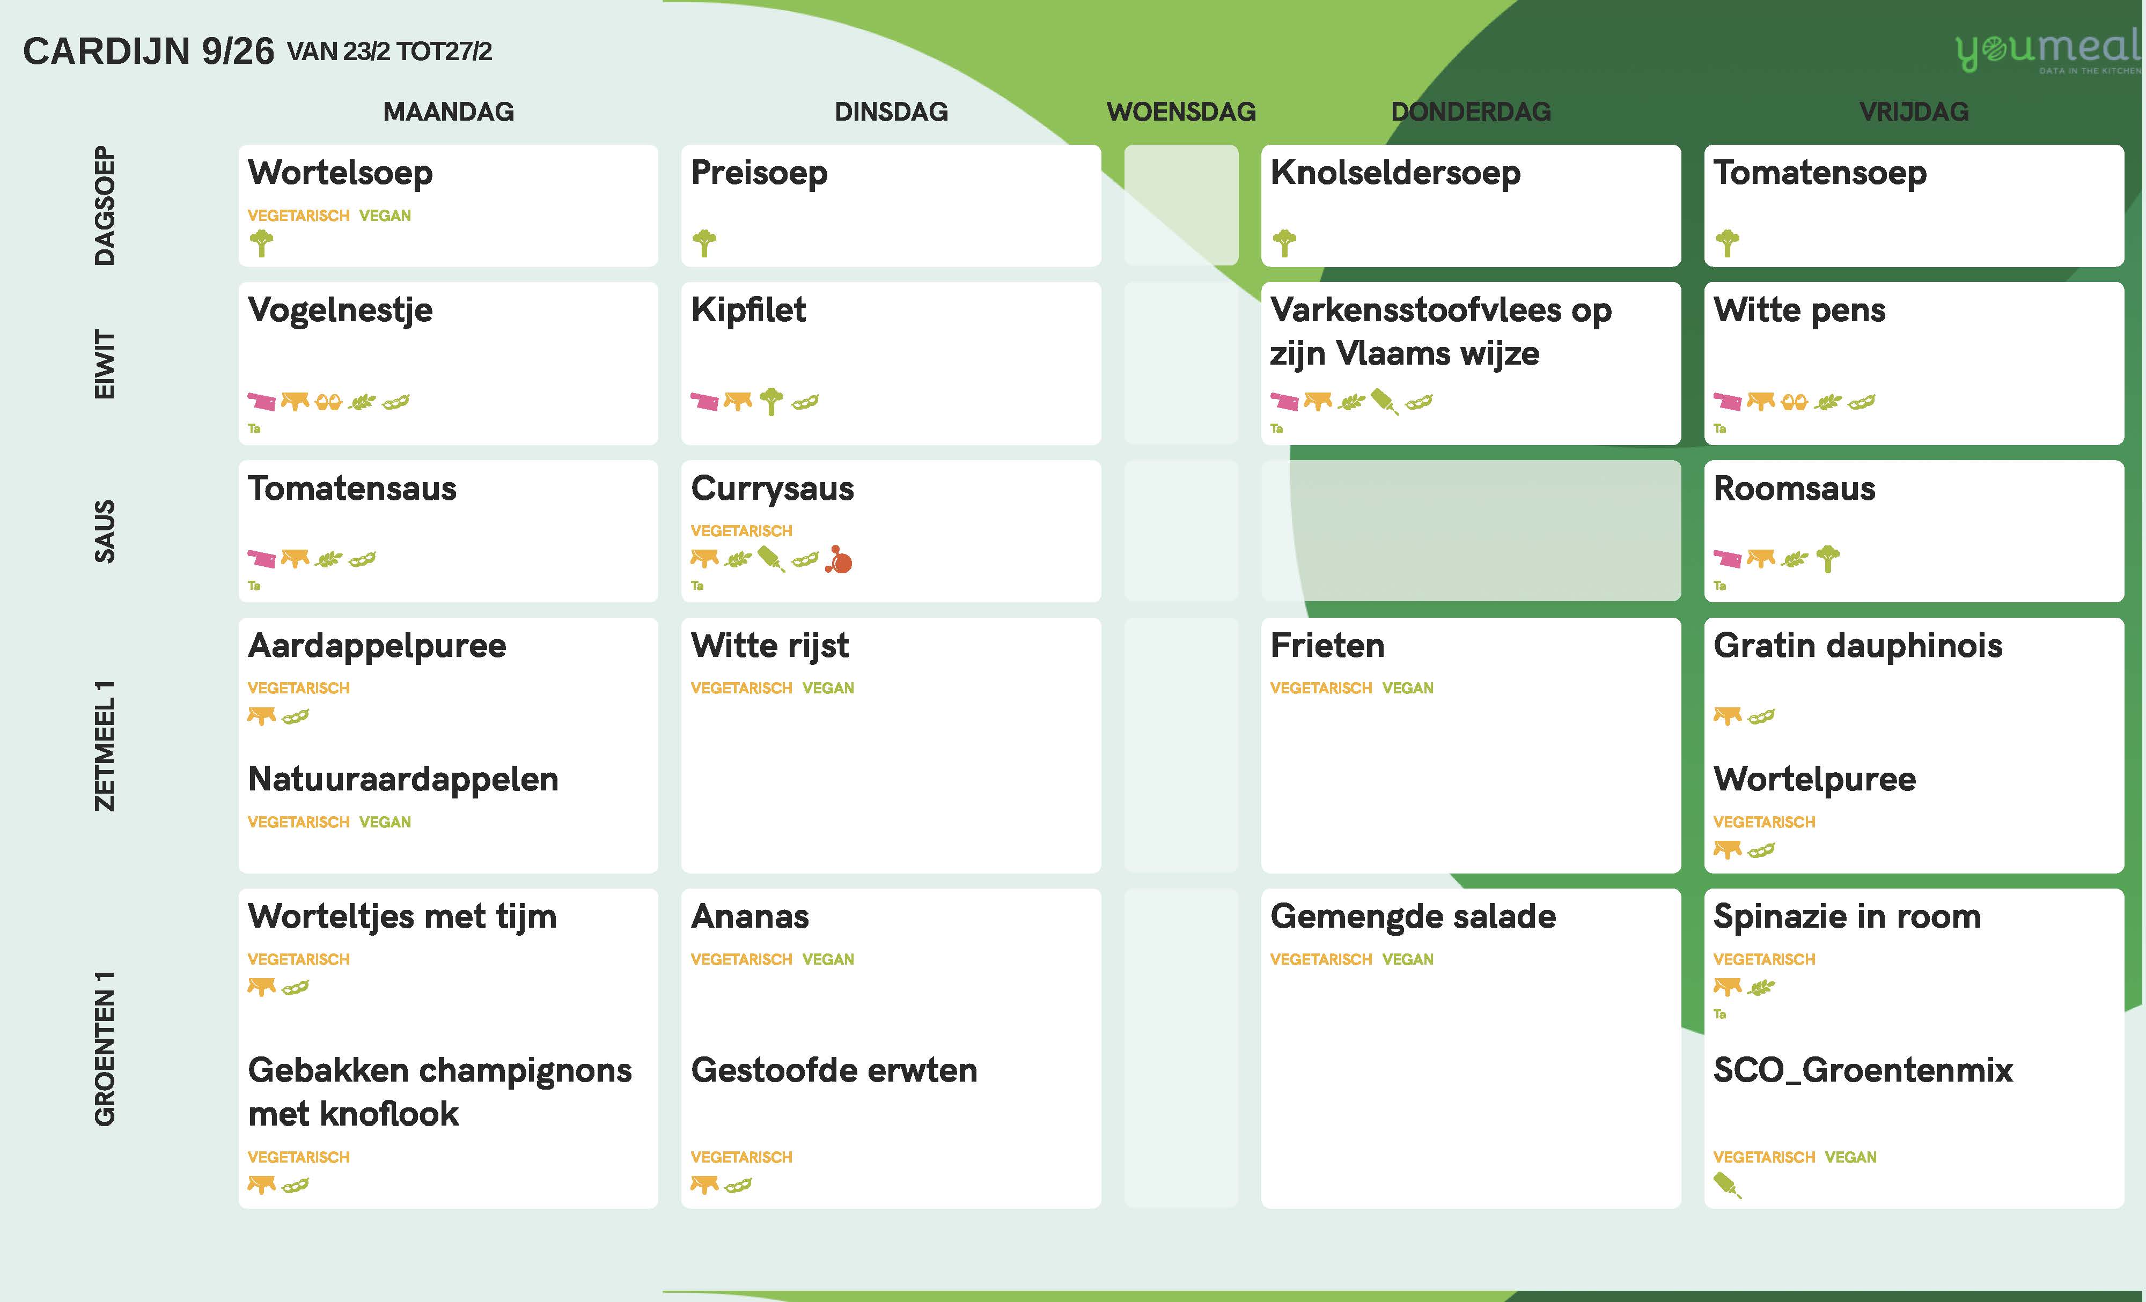
Task: Click the soy pod icon under Gestoofde erwten
Action: [x=738, y=1185]
